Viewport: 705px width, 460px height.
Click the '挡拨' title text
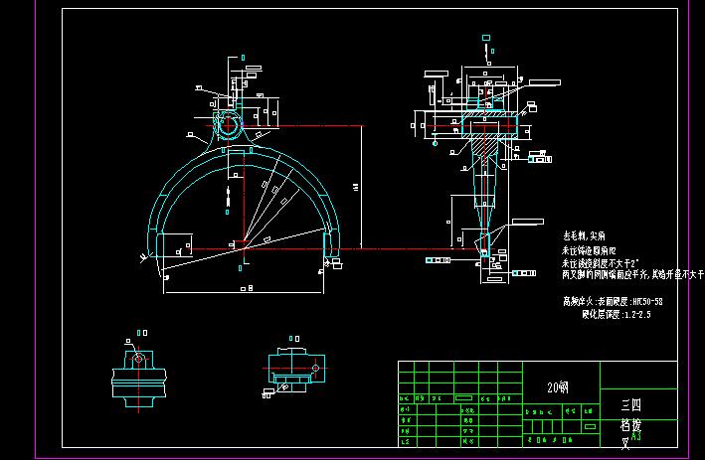[631, 424]
